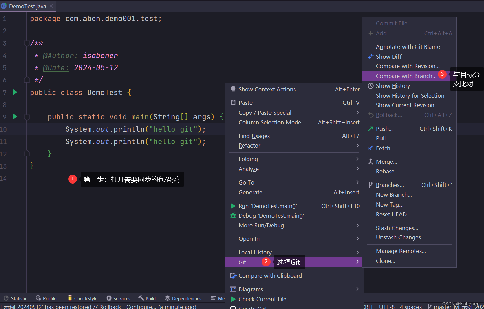Click the Show Diff arrows icon
Viewport: 484px width, 309px height.
point(371,56)
